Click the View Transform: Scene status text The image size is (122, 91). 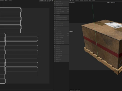tap(74, 90)
